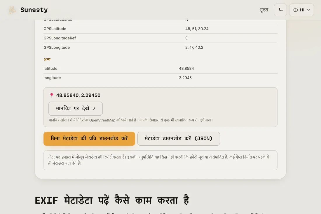
Task: Click the chevron arrow beside HI
Action: [308, 10]
